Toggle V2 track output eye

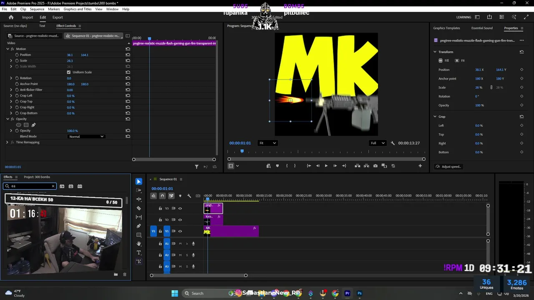click(x=180, y=220)
